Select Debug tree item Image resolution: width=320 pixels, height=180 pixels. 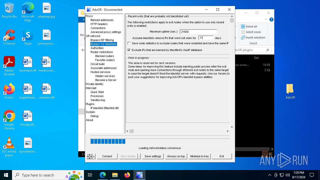(x=94, y=116)
